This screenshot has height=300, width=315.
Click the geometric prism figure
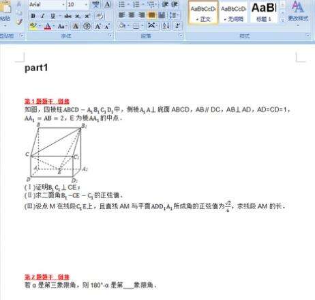pyautogui.click(x=56, y=153)
